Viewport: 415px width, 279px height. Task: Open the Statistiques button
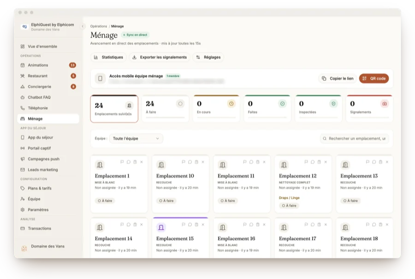[108, 57]
